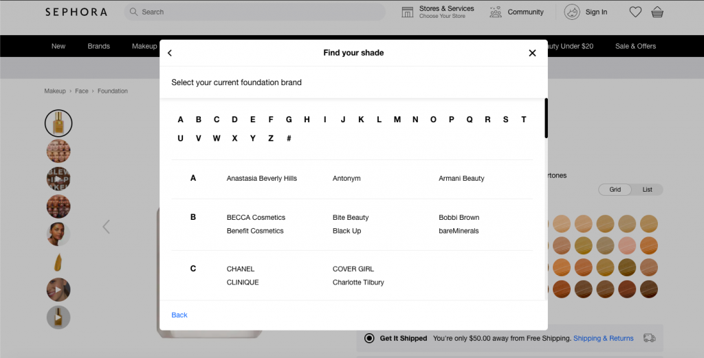704x358 pixels.
Task: Pick top-right shade swatch
Action: click(x=649, y=223)
